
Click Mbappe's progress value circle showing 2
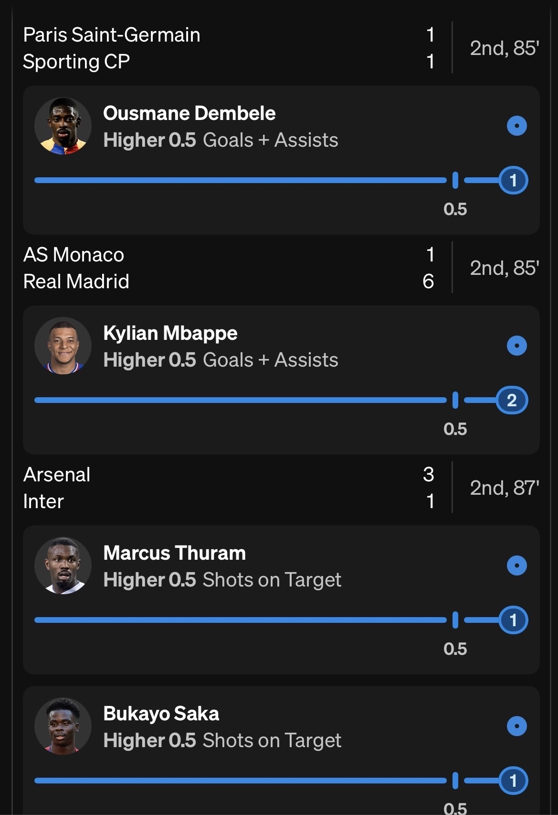(512, 400)
